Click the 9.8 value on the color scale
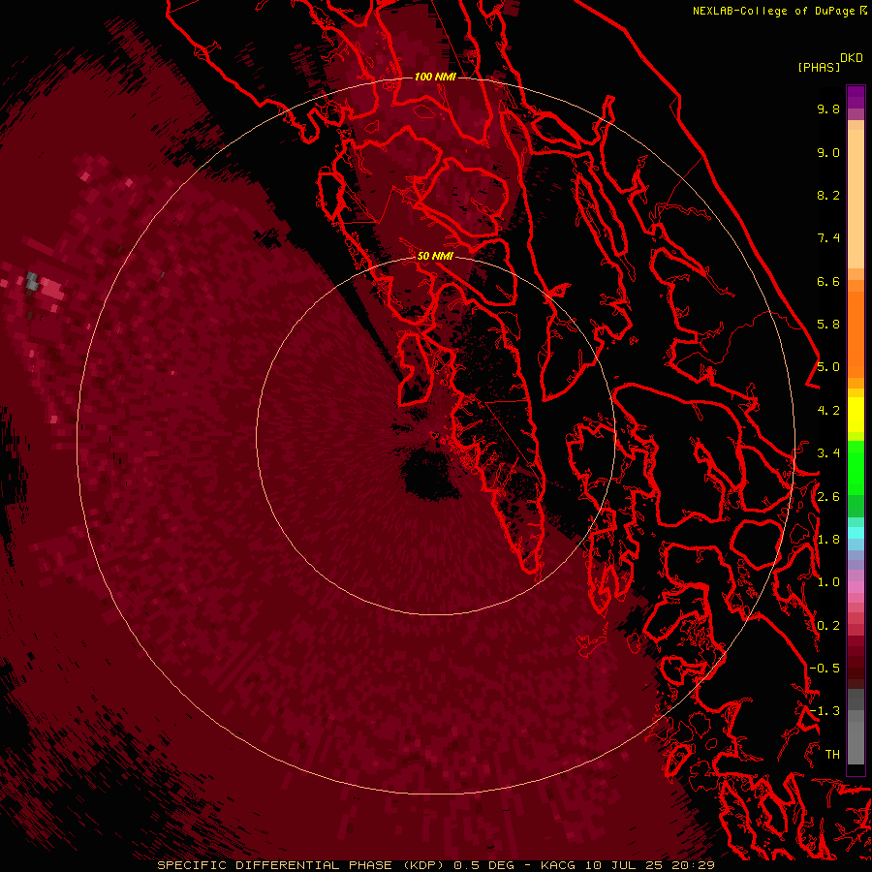The width and height of the screenshot is (872, 872). tap(828, 109)
